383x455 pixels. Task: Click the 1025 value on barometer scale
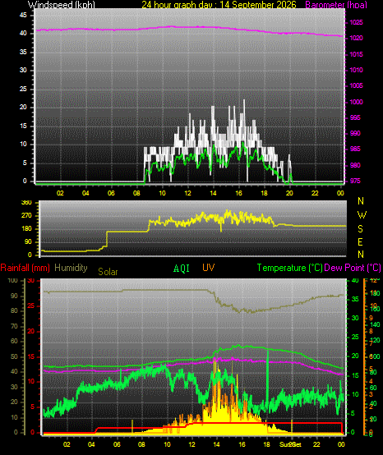pos(356,22)
